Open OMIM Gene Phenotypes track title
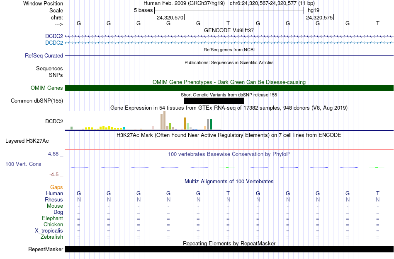Viewport: 394px width, 259px height. tap(229, 82)
